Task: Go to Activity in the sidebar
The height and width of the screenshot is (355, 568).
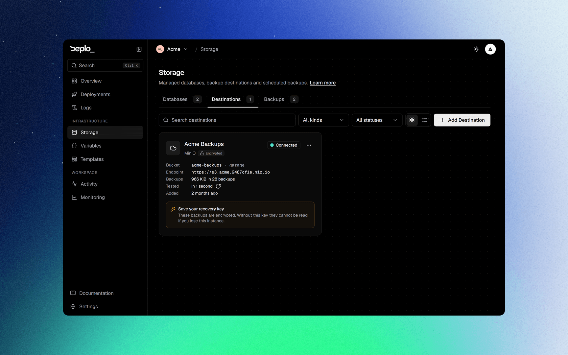Action: [x=105, y=184]
